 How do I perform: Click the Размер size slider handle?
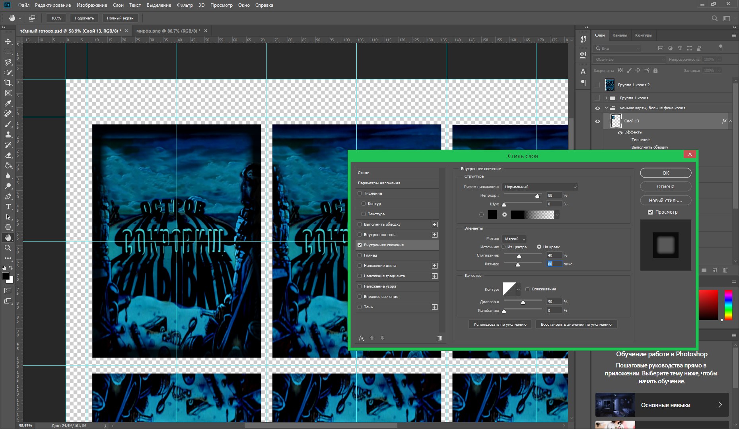pos(518,265)
